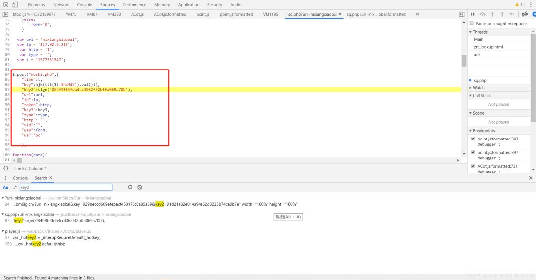This screenshot has height=280, width=536.
Task: Activate the inspect element picker icon
Action: 5,5
